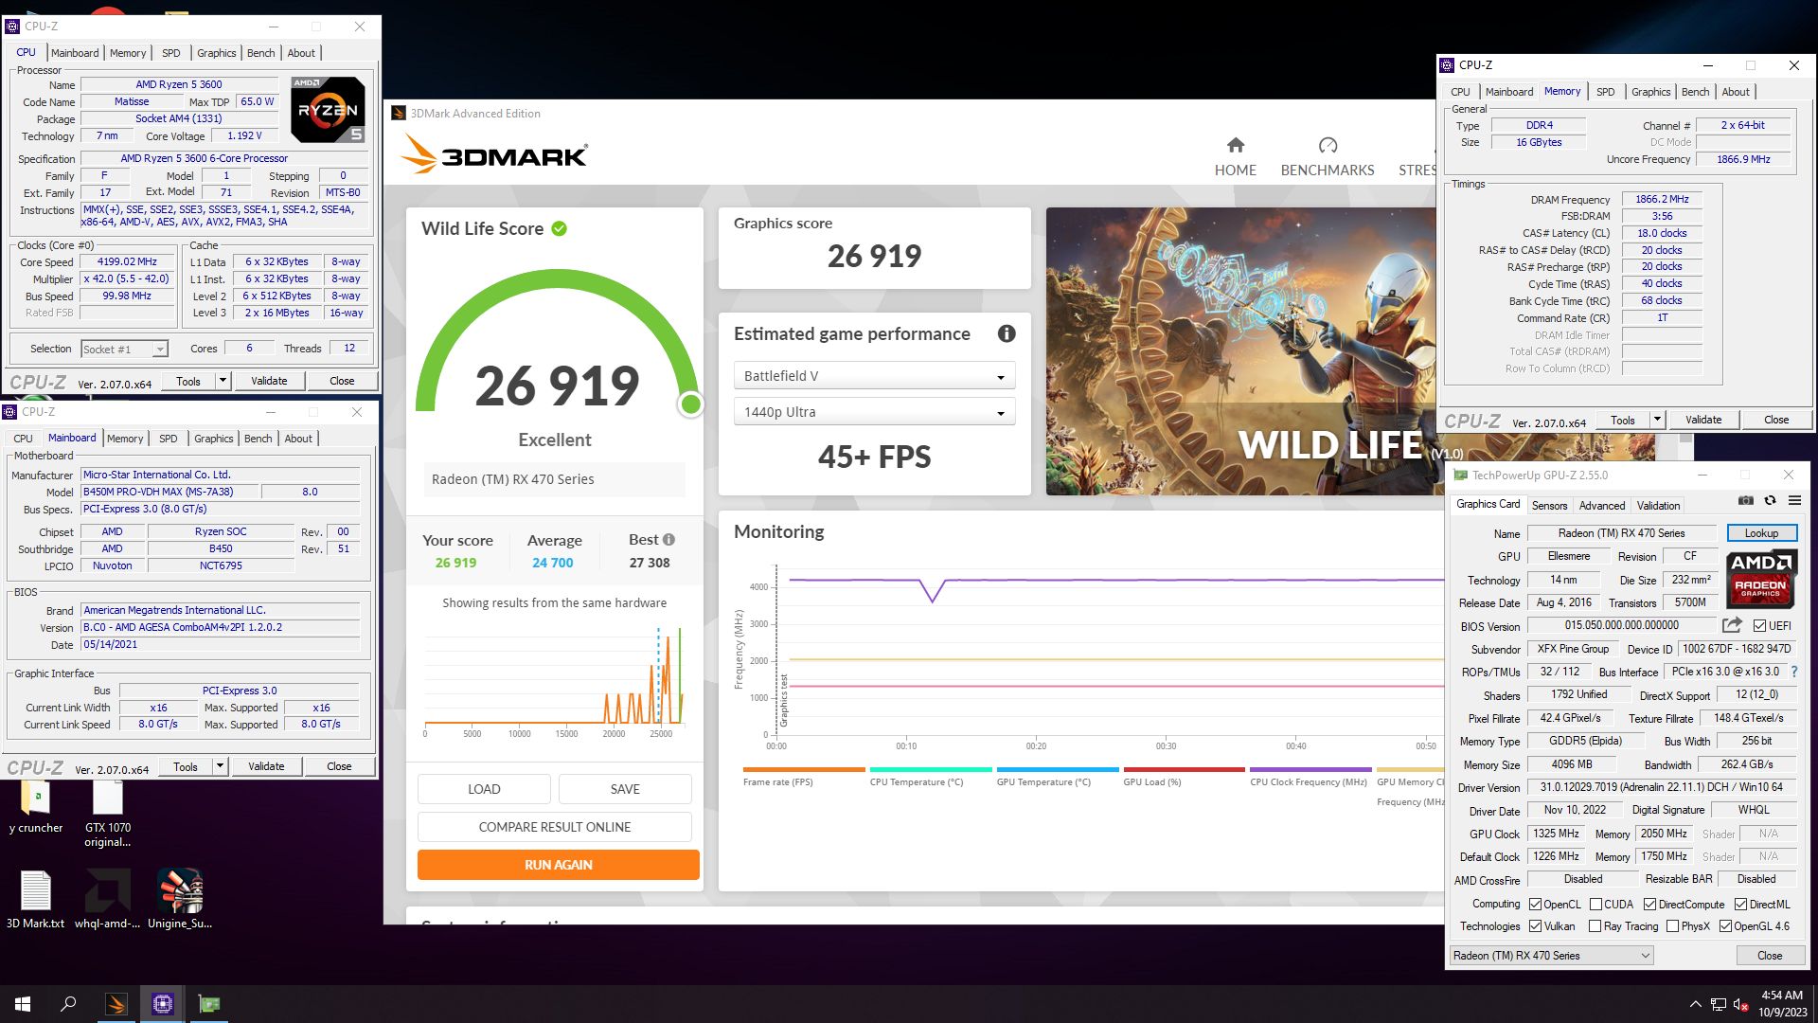Open GPU-Z hamburger menu
This screenshot has height=1023, width=1818.
click(1794, 500)
